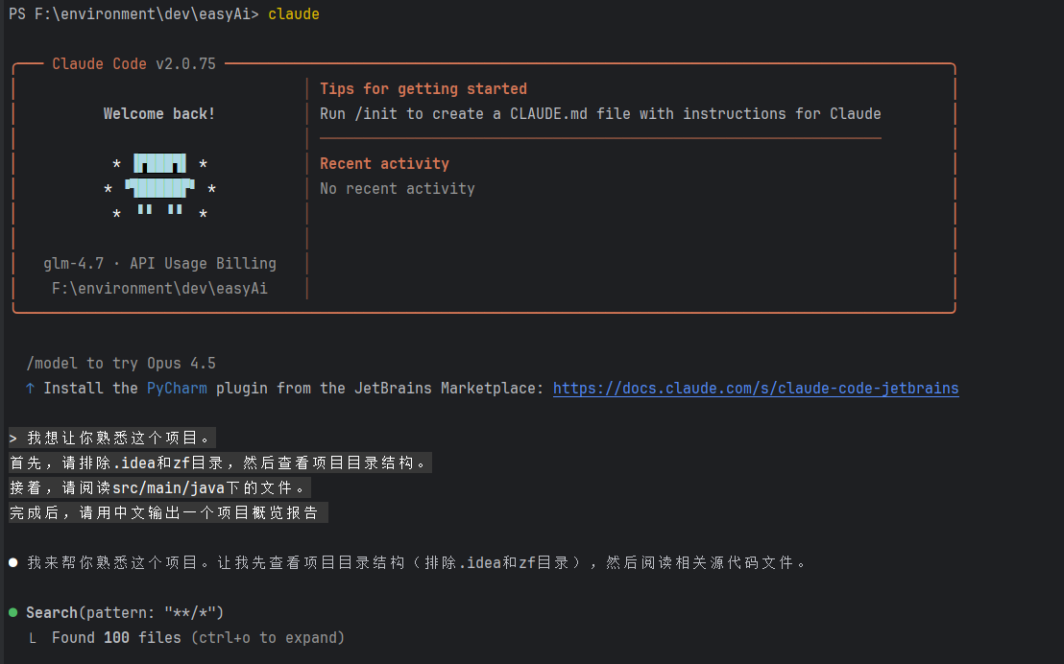
Task: Click the No recent activity text
Action: [x=397, y=189]
